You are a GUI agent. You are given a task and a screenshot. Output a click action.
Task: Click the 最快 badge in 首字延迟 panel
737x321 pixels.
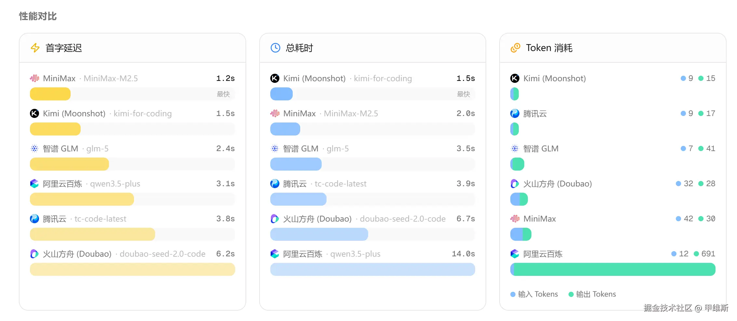[x=223, y=94]
